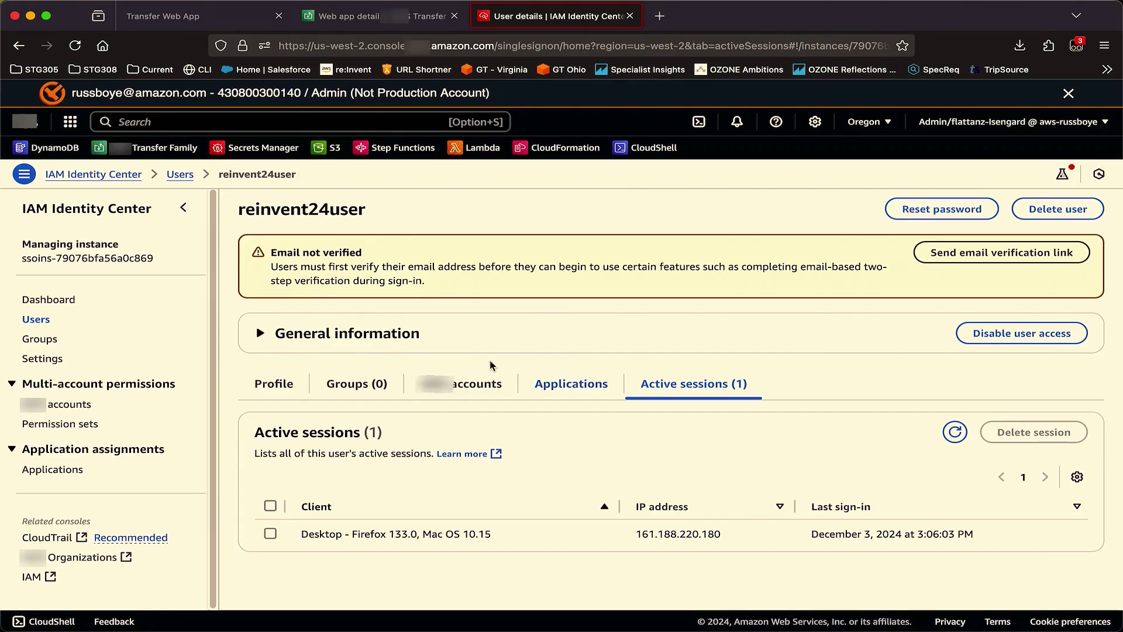
Task: Click the Reset password button
Action: 942,209
